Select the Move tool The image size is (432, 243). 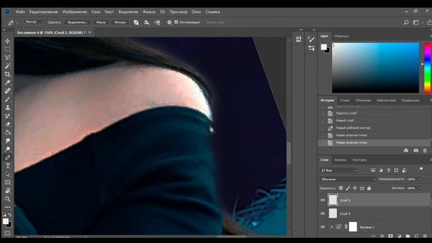pyautogui.click(x=7, y=41)
